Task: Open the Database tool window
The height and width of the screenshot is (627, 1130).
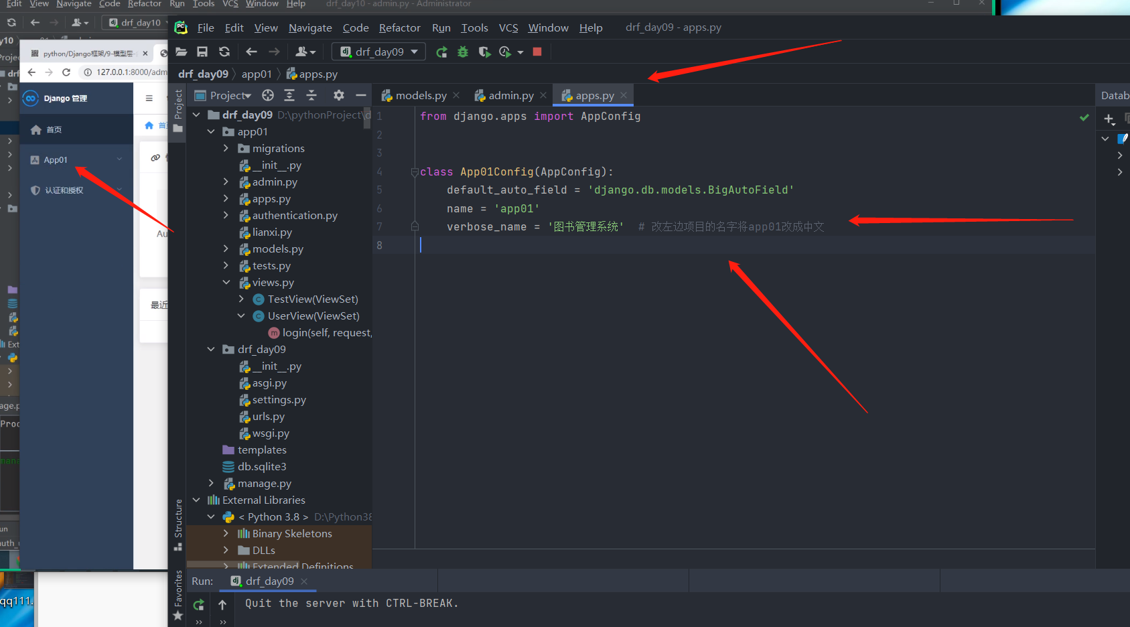Action: (x=1115, y=96)
